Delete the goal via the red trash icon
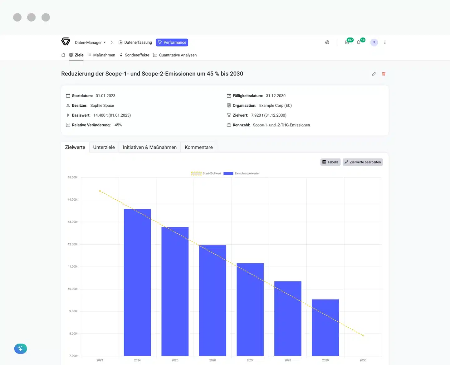The height and width of the screenshot is (365, 450). point(384,74)
